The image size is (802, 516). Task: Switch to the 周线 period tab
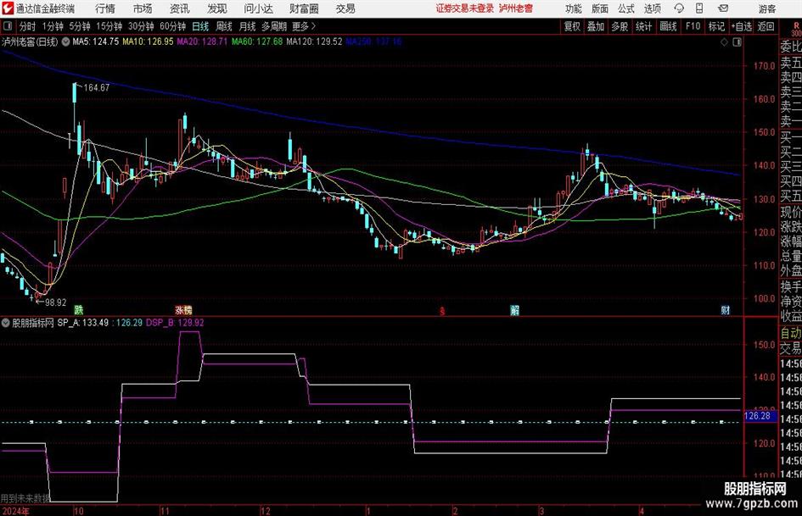[x=224, y=26]
